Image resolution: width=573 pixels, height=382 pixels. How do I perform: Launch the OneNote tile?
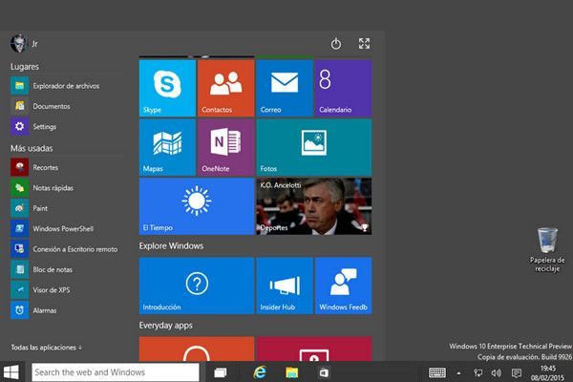[225, 147]
